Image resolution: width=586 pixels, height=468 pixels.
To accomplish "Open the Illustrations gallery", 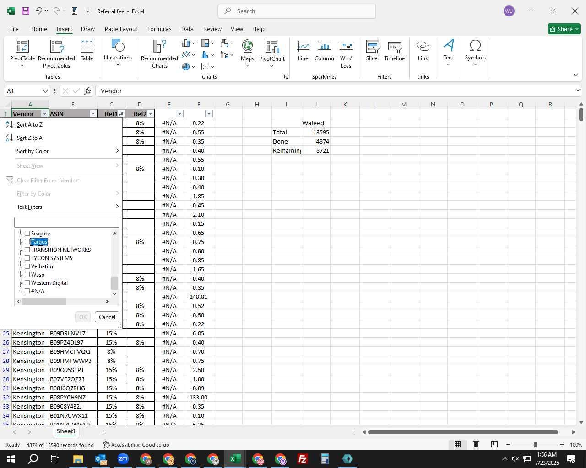I will click(x=118, y=53).
